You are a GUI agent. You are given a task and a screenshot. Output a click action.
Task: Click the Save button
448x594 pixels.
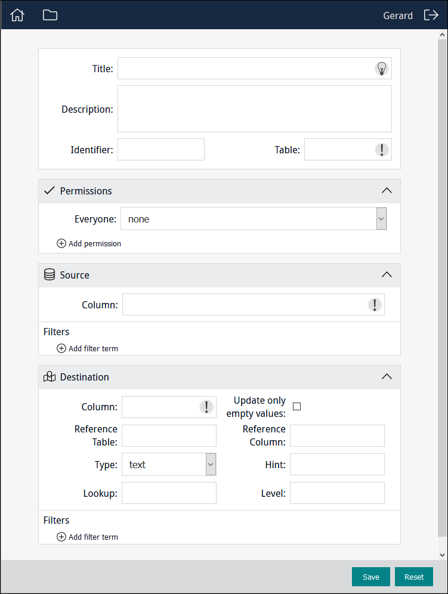point(370,577)
